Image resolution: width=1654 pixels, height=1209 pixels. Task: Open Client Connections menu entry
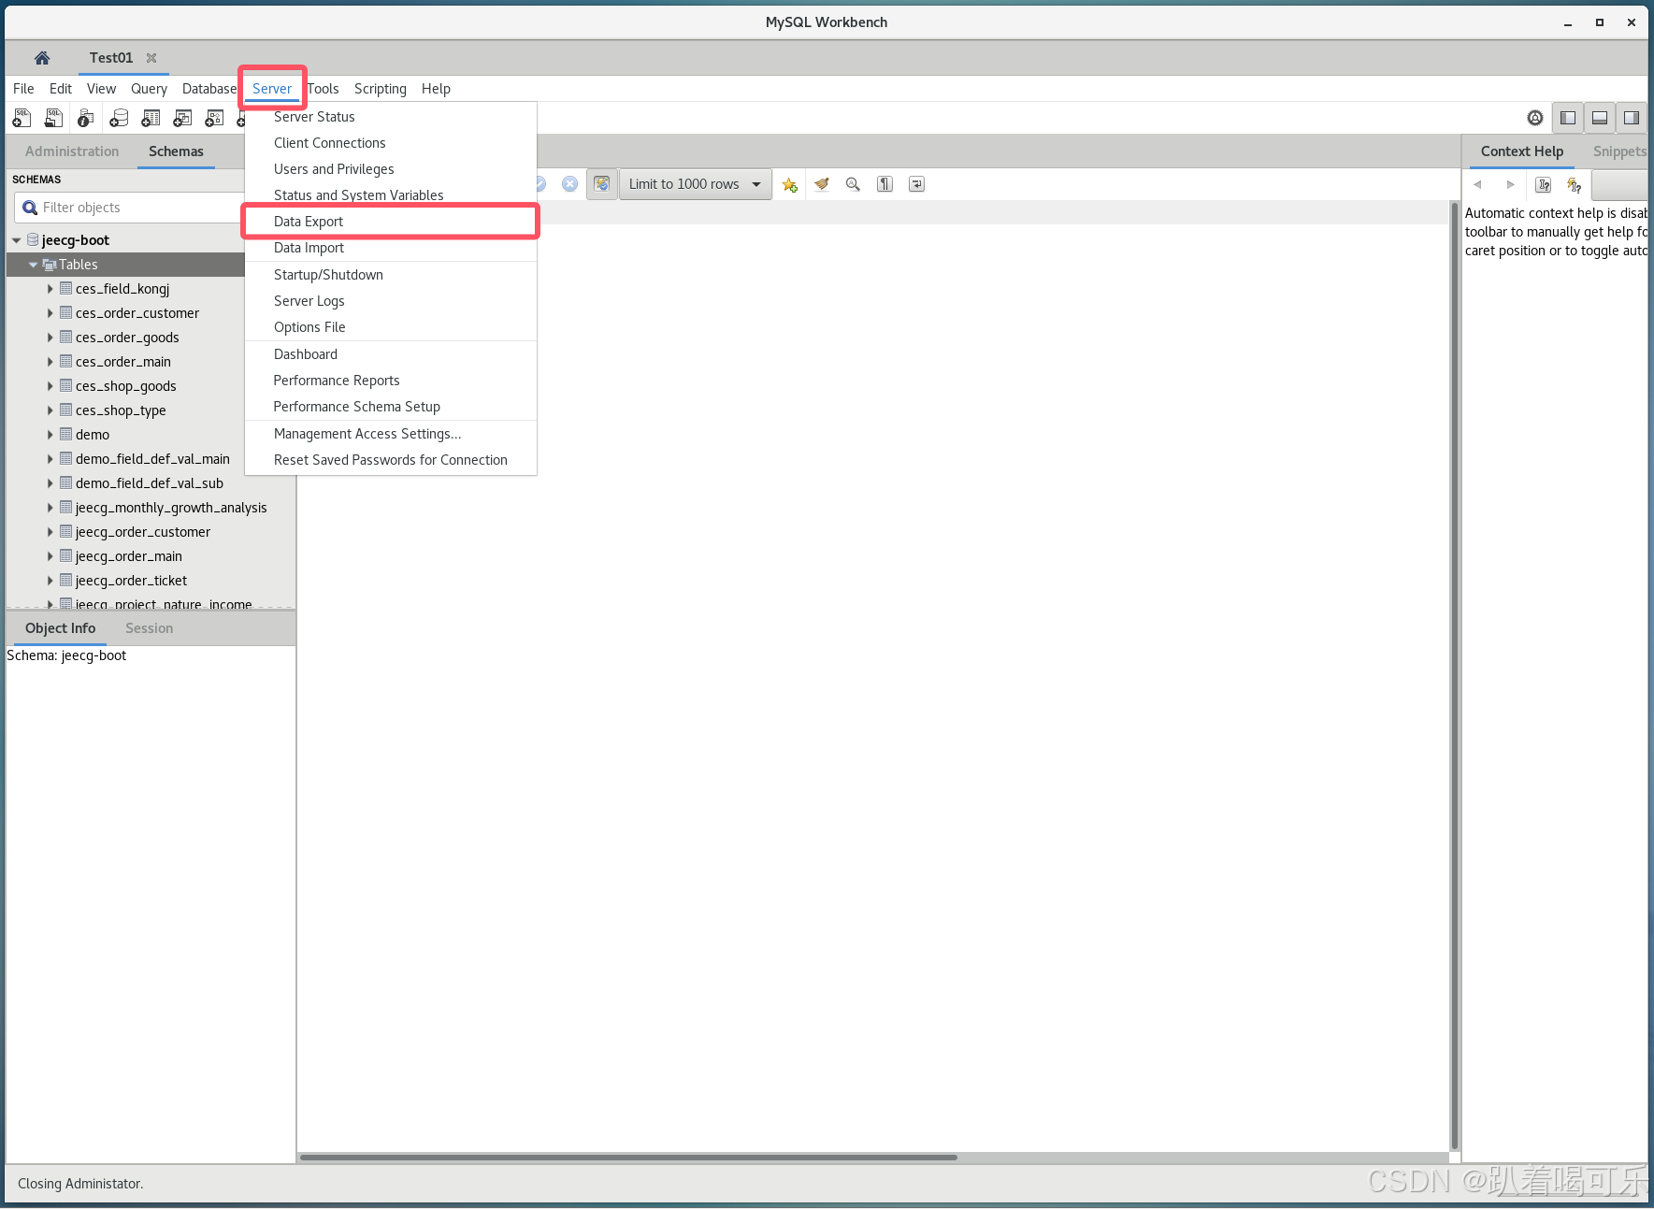pyautogui.click(x=391, y=143)
